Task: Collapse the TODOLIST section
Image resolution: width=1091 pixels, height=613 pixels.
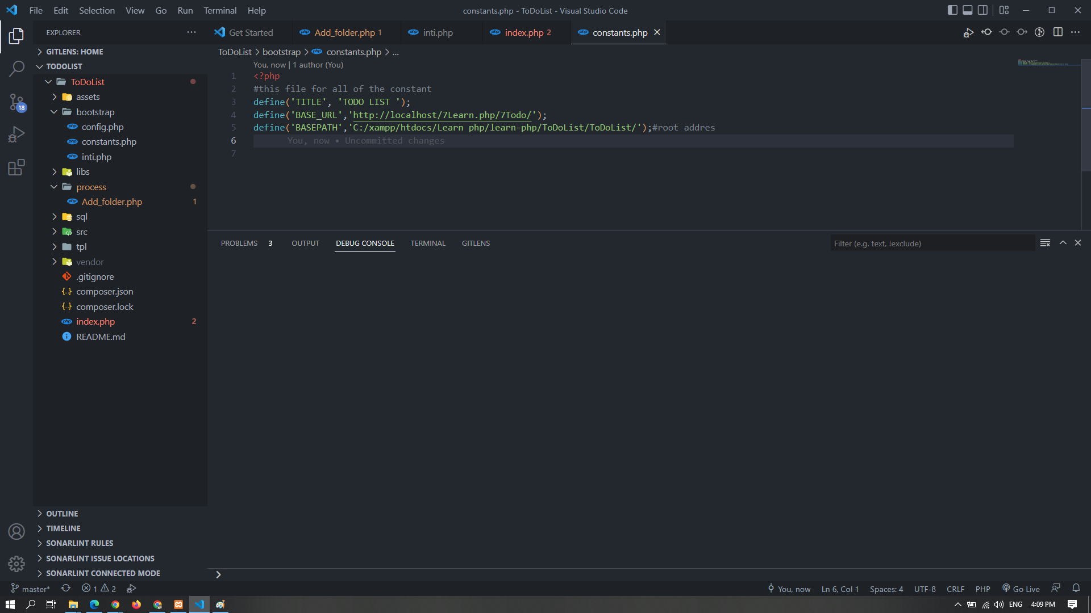Action: [120, 66]
